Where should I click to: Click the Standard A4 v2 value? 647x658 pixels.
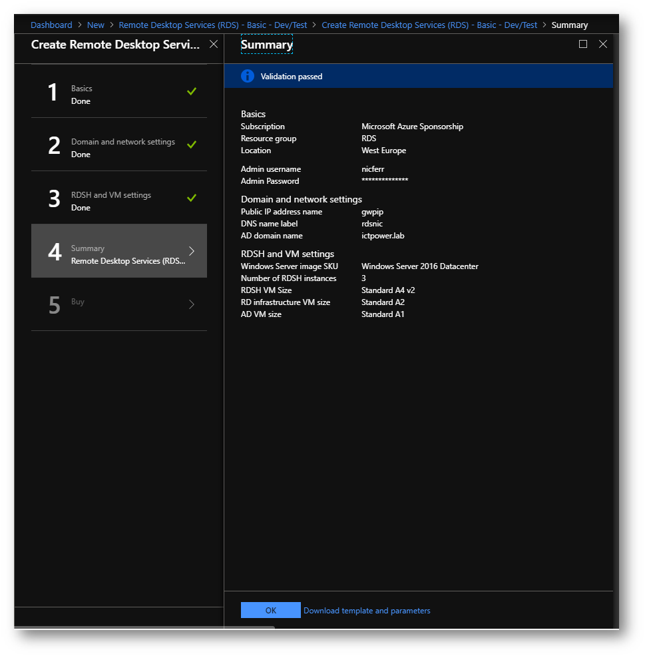388,290
